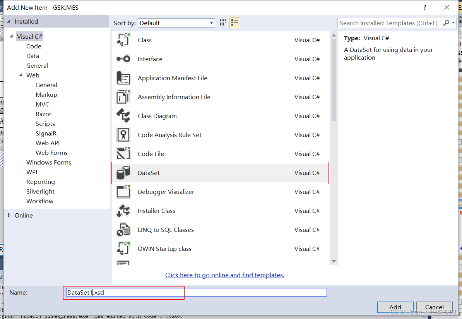Click the search magnifier icon

(x=447, y=23)
